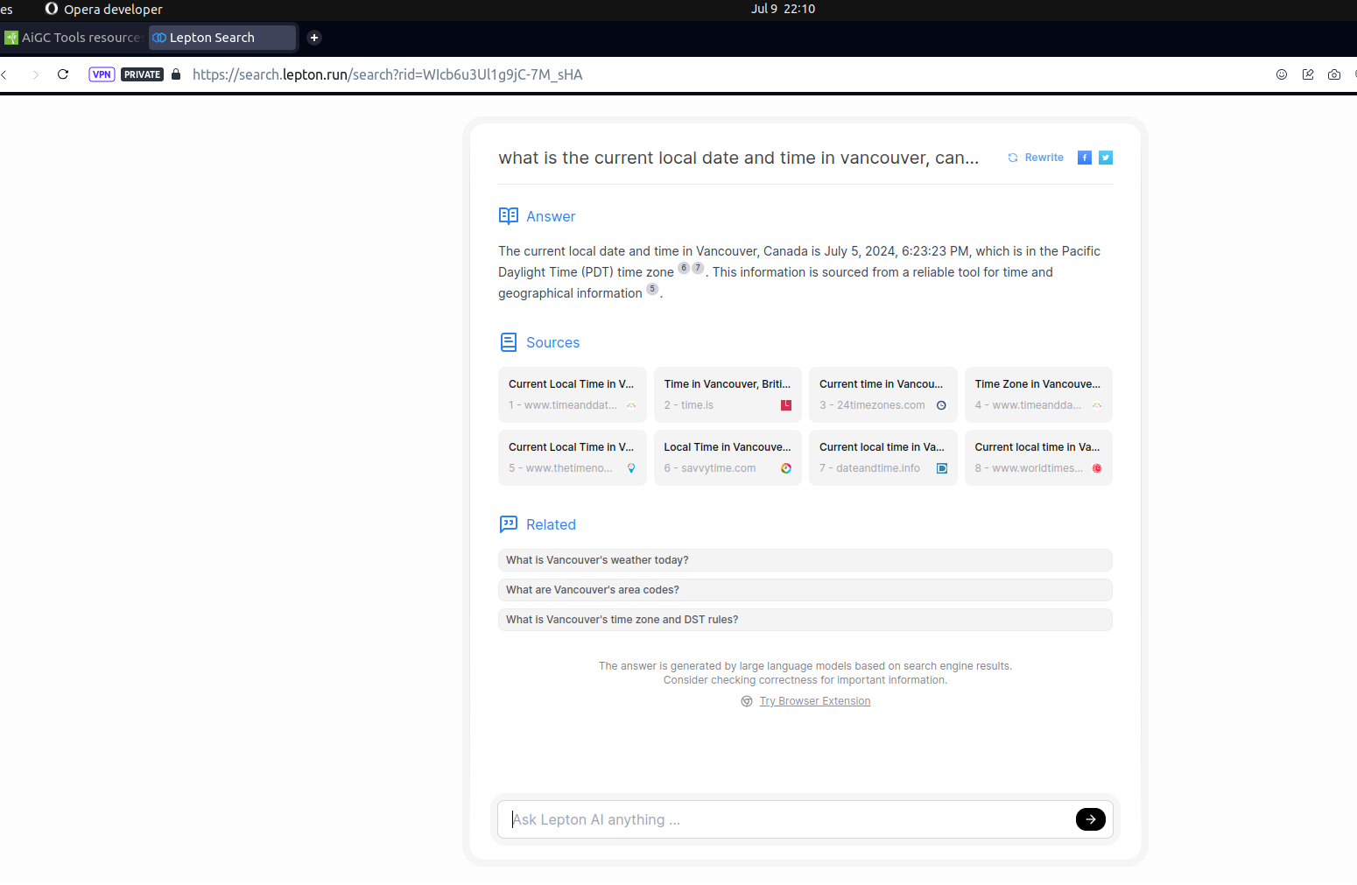Open the Answer section book icon

pos(509,216)
